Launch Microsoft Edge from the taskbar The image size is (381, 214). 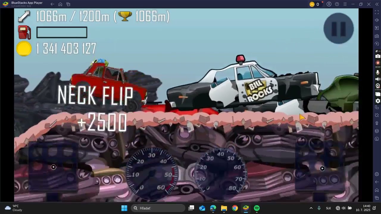coord(213,208)
